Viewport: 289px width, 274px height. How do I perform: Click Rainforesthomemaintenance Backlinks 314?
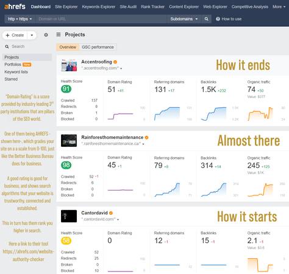(x=207, y=166)
